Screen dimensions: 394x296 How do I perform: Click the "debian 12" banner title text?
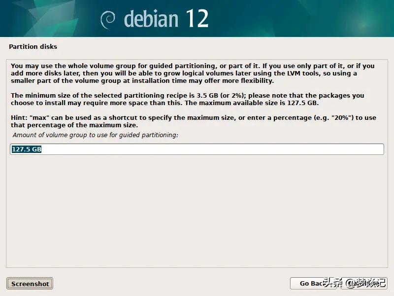pyautogui.click(x=166, y=19)
